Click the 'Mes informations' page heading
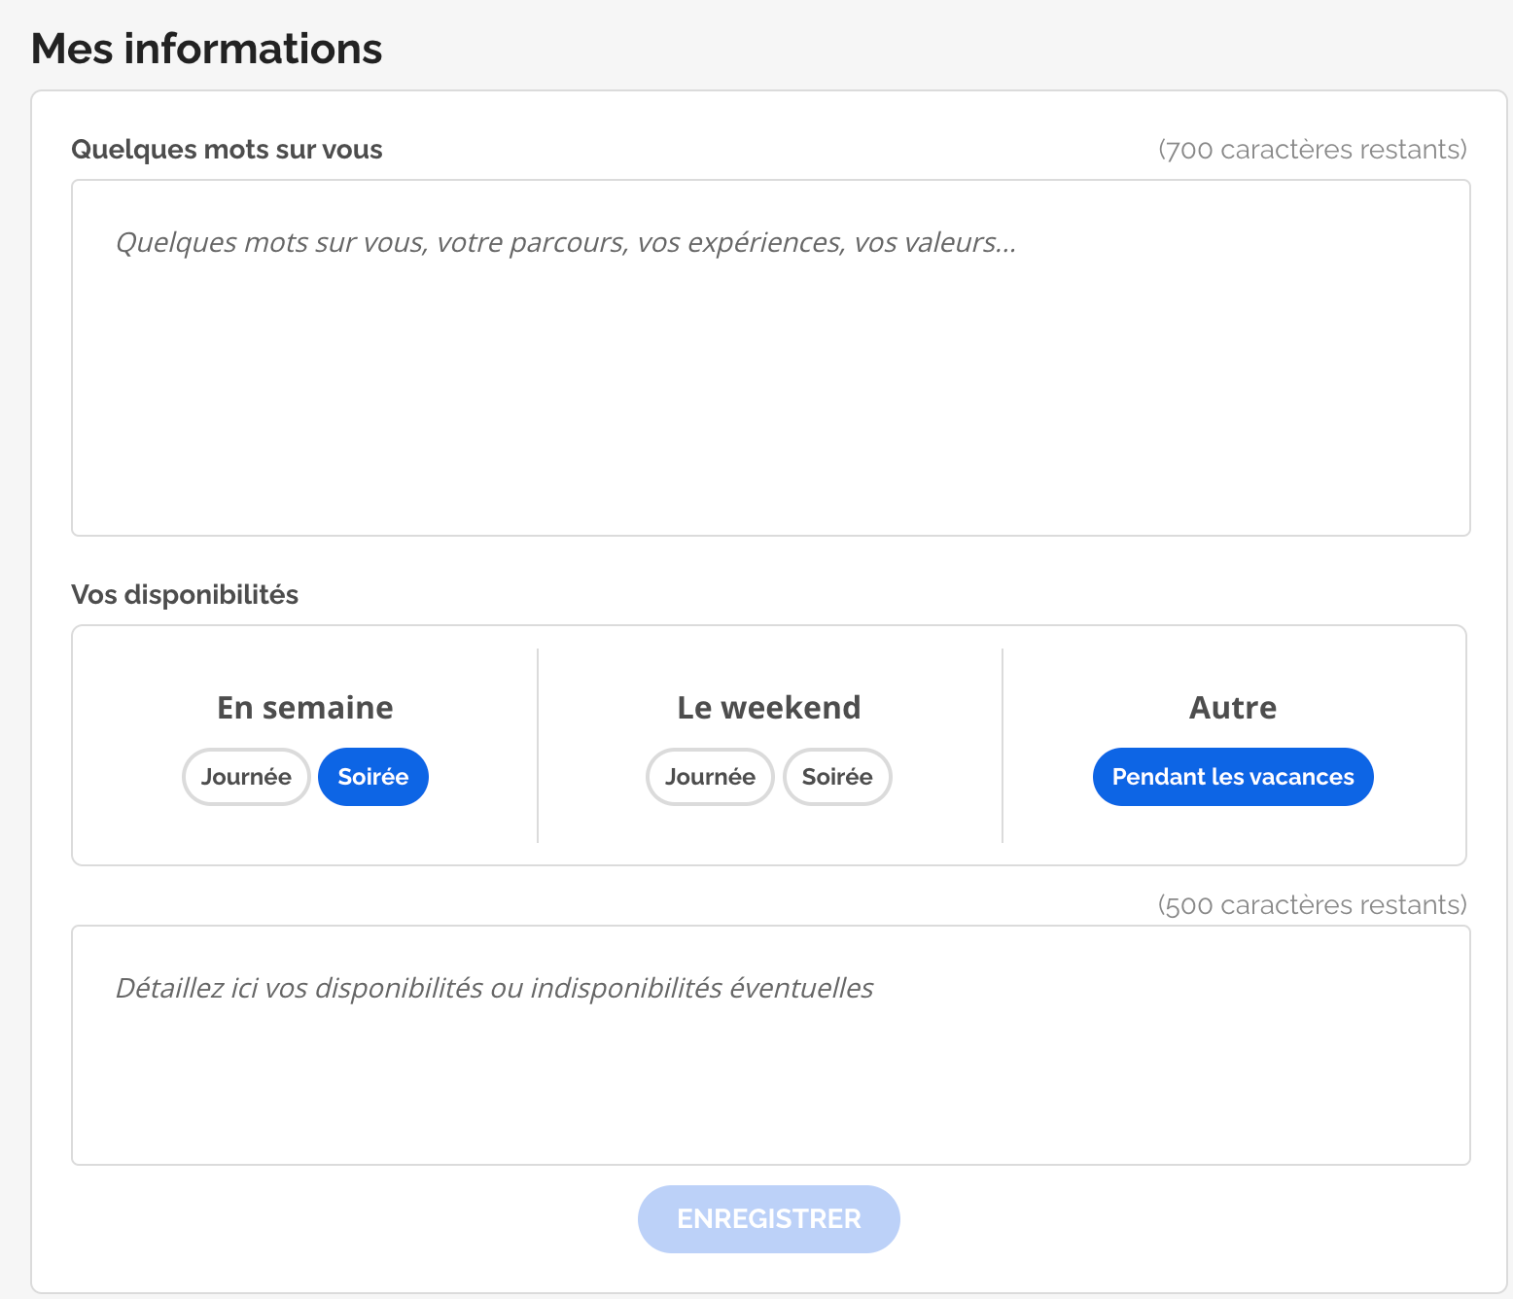This screenshot has width=1513, height=1299. (x=206, y=49)
